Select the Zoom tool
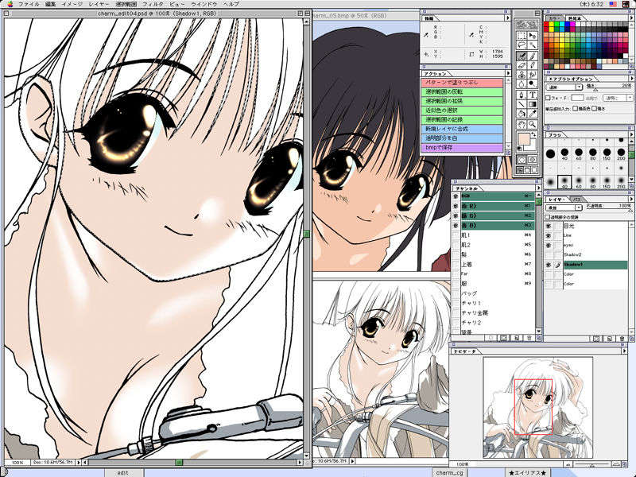 pos(533,124)
